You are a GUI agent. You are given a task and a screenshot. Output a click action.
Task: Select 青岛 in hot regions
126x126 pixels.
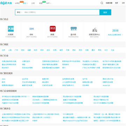100,50
